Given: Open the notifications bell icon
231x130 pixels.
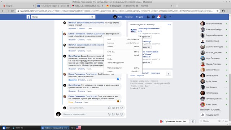Looking at the screenshot, I should (158, 17).
